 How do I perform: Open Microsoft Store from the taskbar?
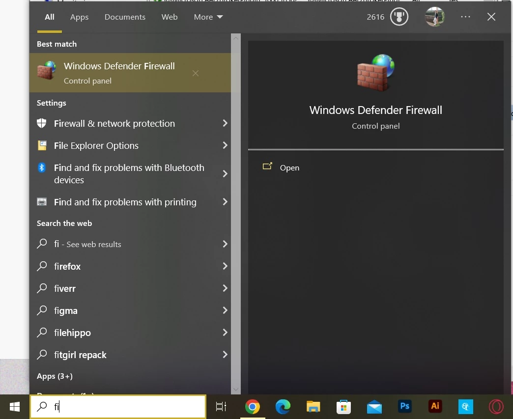[343, 407]
